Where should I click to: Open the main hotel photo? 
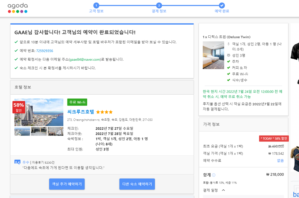click(39, 112)
